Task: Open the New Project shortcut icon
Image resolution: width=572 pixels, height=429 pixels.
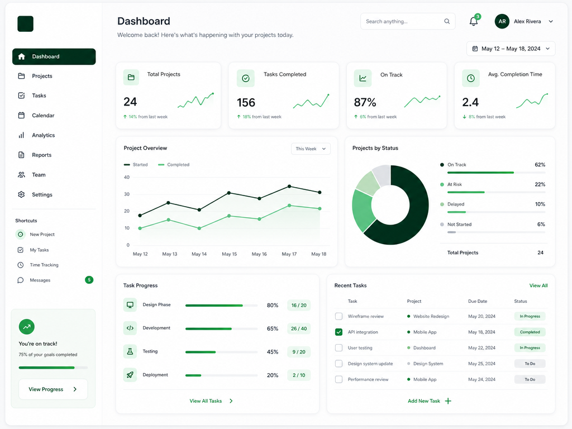Action: [21, 234]
